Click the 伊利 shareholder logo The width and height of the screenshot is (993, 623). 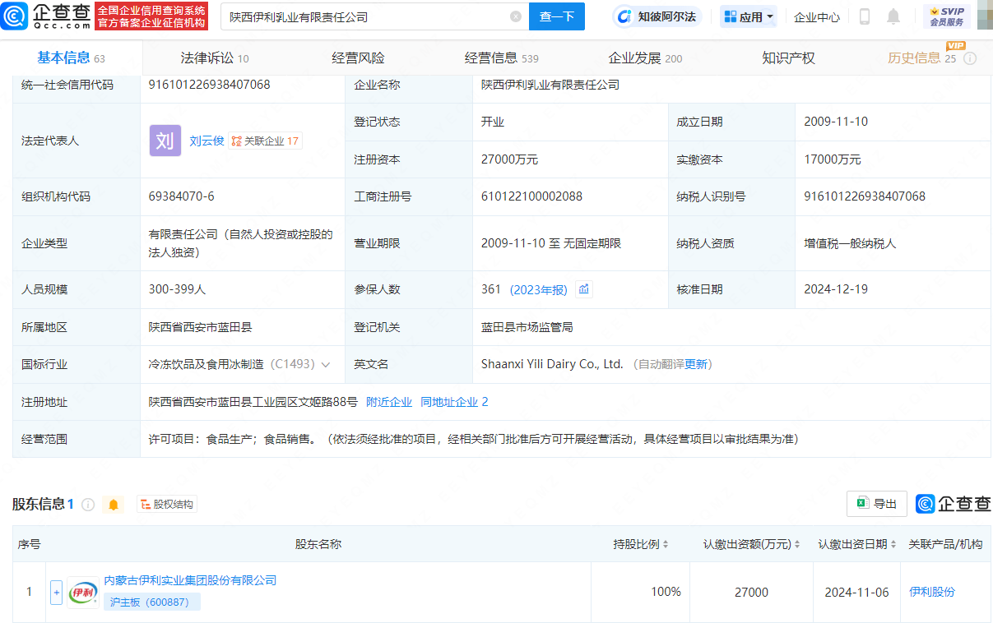83,592
